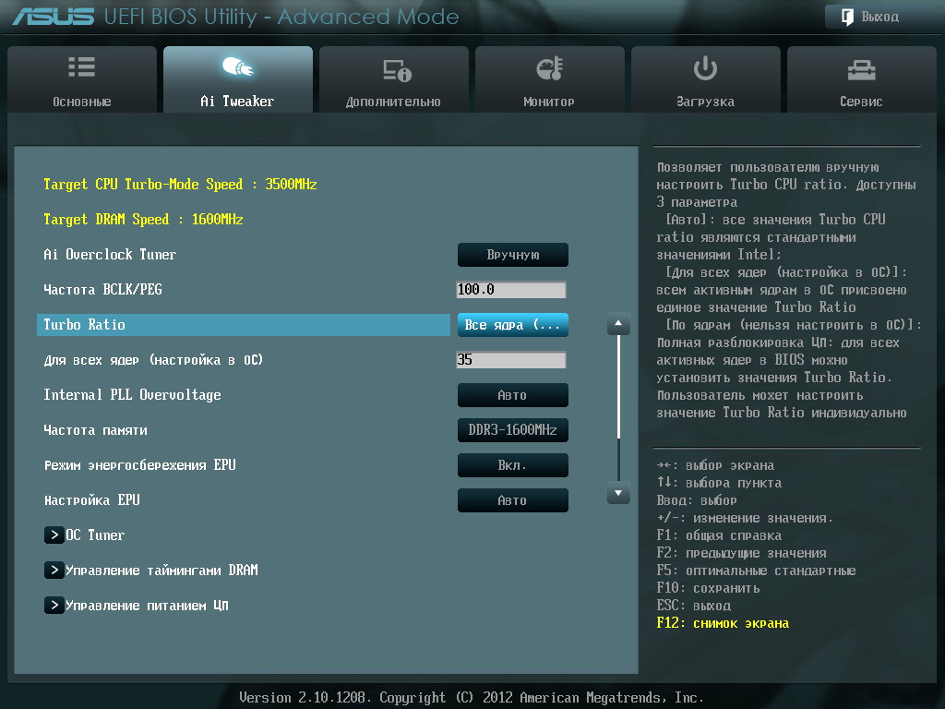Viewport: 945px width, 709px height.
Task: Click the F5: оптимальные стандартные hint
Action: pos(757,571)
